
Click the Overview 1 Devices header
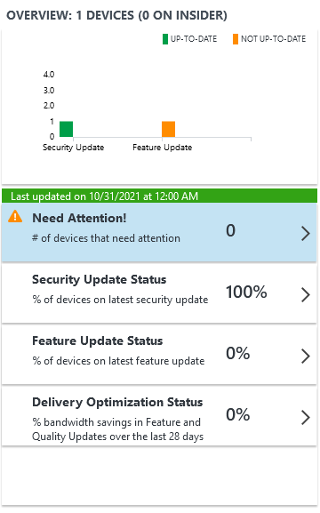(x=116, y=15)
